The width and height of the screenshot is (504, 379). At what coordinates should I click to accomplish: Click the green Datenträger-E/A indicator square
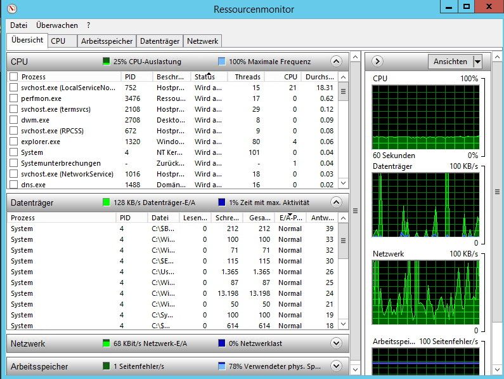pyautogui.click(x=106, y=203)
